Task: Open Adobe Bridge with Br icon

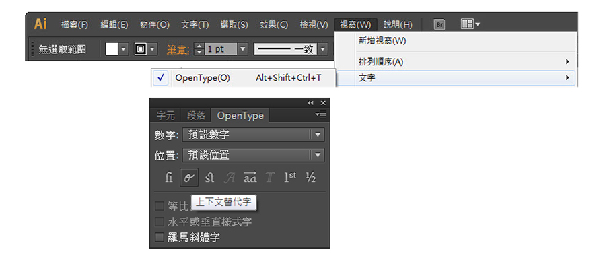Action: tap(439, 25)
